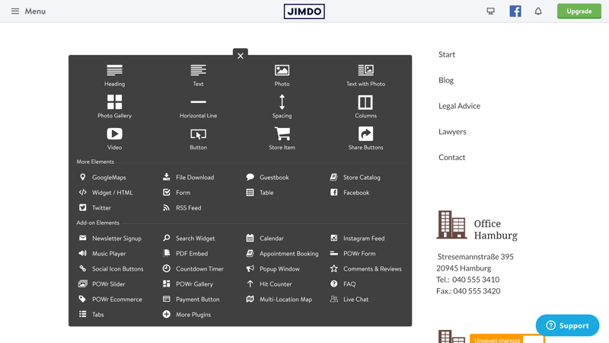The width and height of the screenshot is (609, 343).
Task: Insert POWr Form add-on
Action: pos(352,254)
